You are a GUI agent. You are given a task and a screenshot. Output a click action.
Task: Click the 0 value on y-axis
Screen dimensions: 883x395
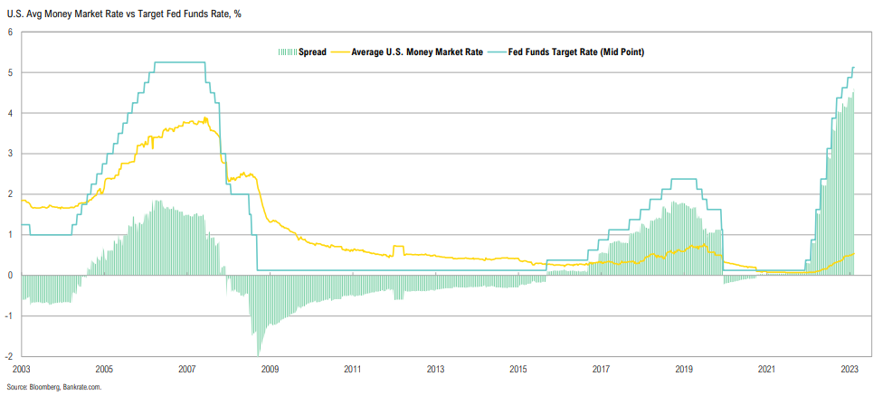(10, 275)
